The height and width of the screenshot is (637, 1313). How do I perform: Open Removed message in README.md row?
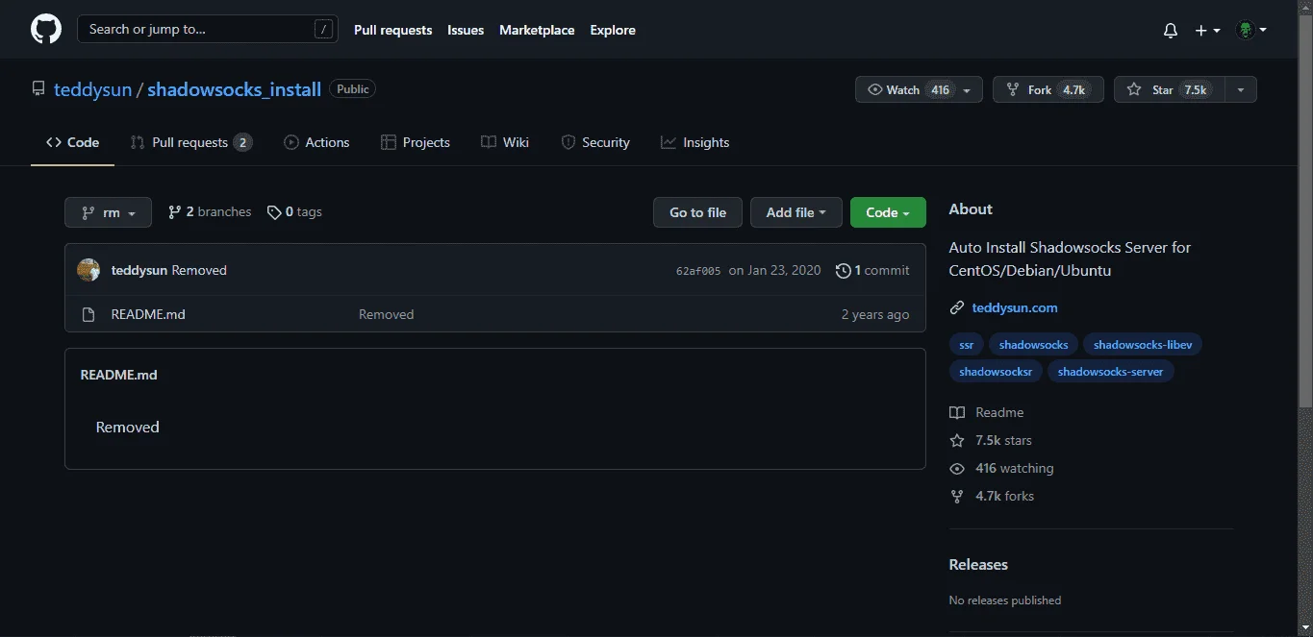[x=387, y=314]
